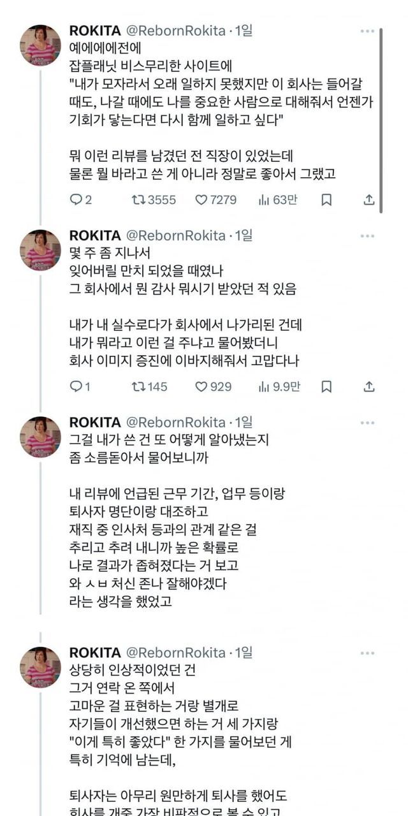Image resolution: width=408 pixels, height=816 pixels.
Task: View analytics of second tweet showing 9.9만
Action: (264, 386)
